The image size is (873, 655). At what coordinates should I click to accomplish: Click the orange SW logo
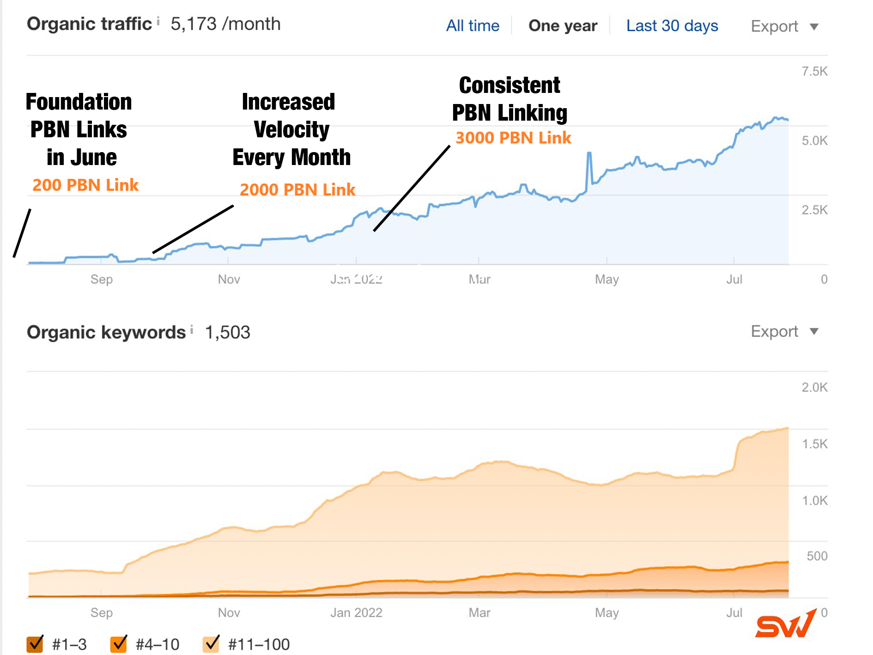point(785,624)
